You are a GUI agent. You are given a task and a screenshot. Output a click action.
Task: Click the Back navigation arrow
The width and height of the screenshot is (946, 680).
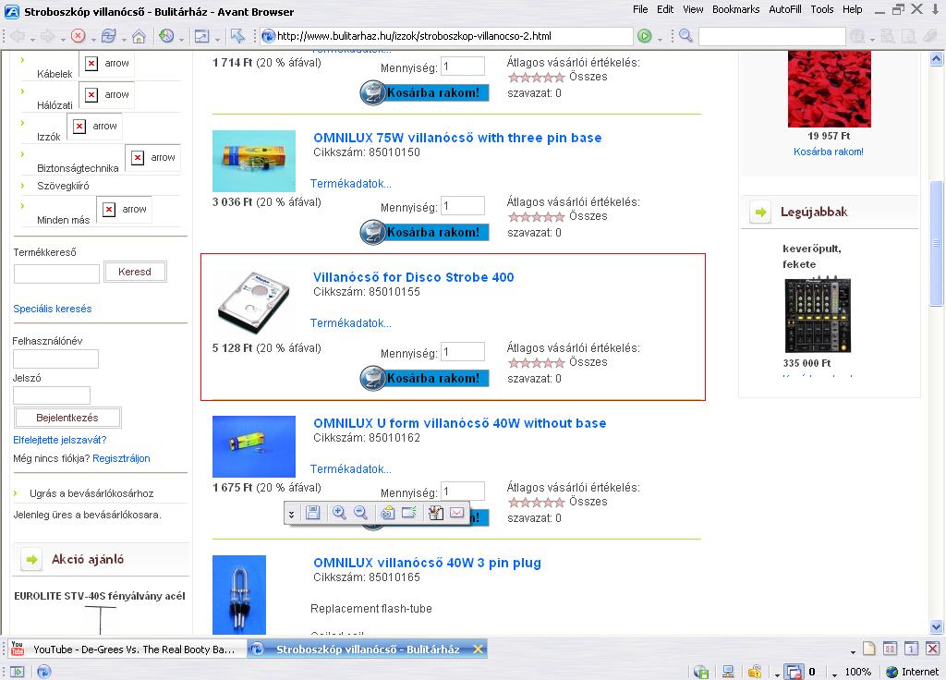(x=18, y=36)
